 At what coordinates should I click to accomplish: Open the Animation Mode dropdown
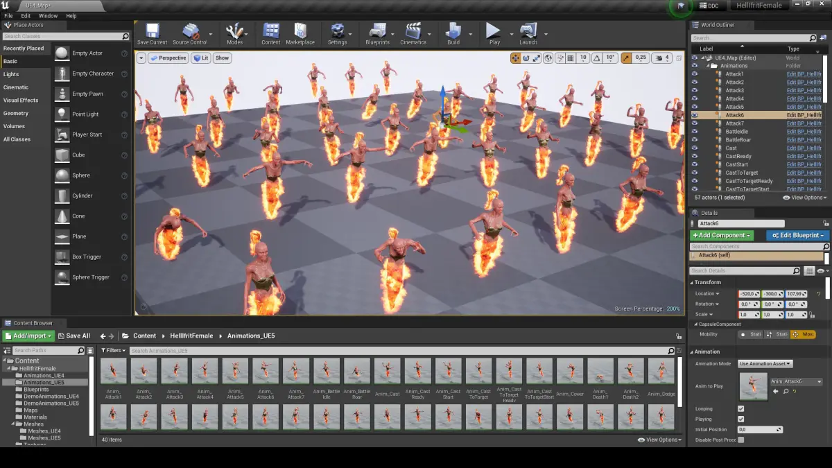[x=765, y=363]
